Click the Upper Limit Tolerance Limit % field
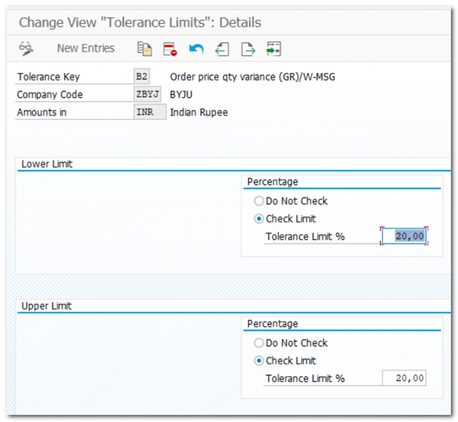 coord(404,378)
